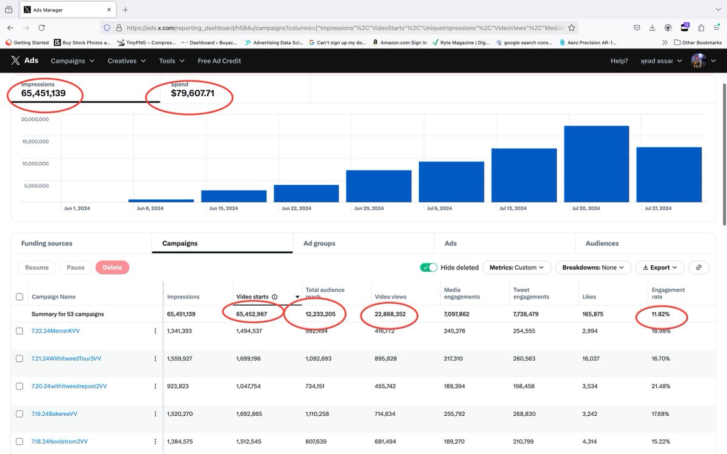Screen dimensions: 727x454
Task: Click the Help? link
Action: tap(619, 61)
